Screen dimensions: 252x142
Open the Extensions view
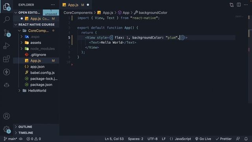pos(6,59)
